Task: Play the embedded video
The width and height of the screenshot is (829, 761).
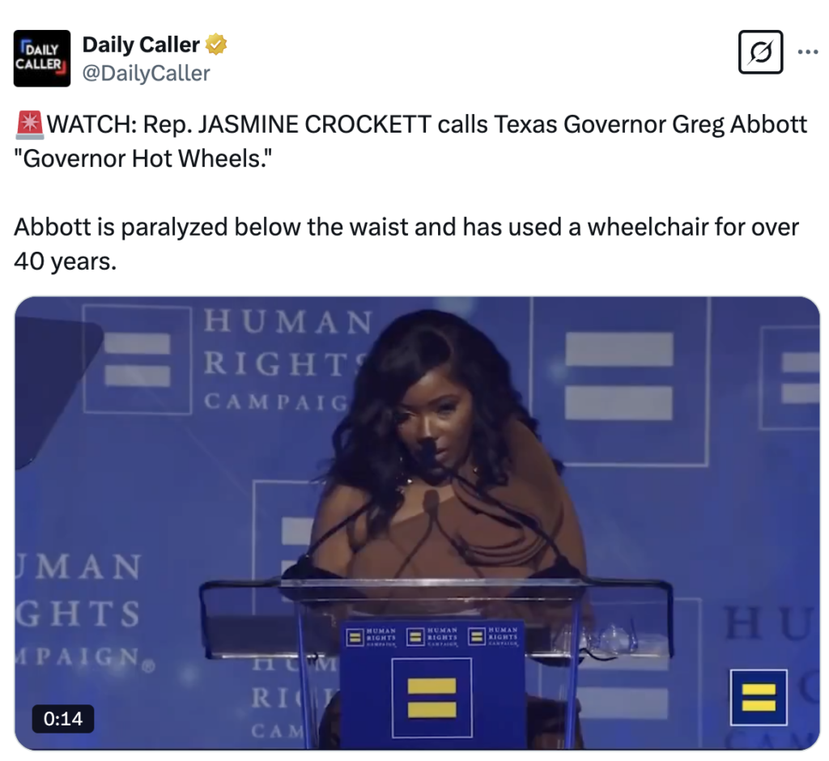Action: point(417,522)
